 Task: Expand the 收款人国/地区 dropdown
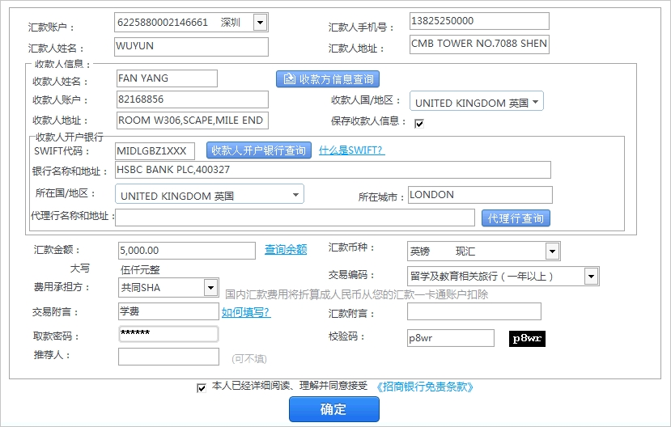click(x=536, y=102)
